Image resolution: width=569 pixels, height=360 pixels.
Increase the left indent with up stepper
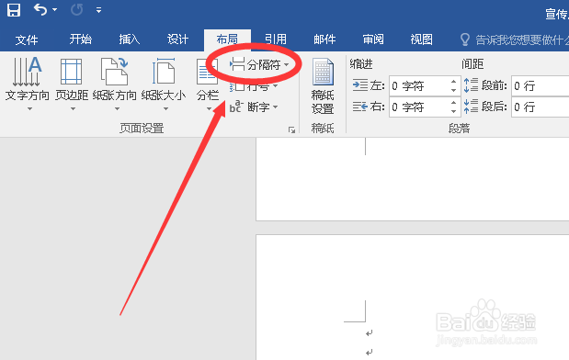point(453,81)
